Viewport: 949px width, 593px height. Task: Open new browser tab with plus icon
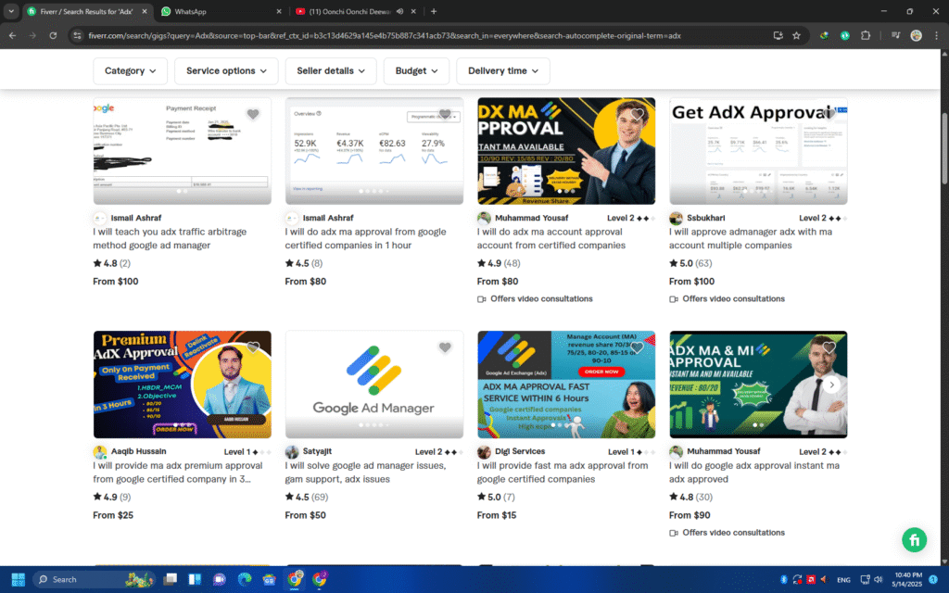[434, 11]
